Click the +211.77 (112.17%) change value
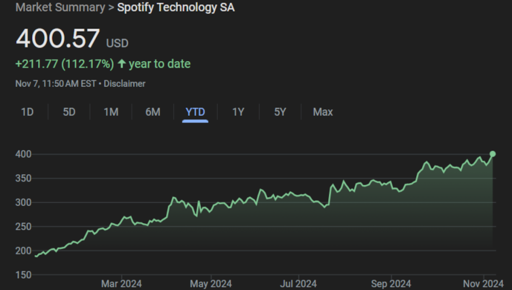 point(64,64)
